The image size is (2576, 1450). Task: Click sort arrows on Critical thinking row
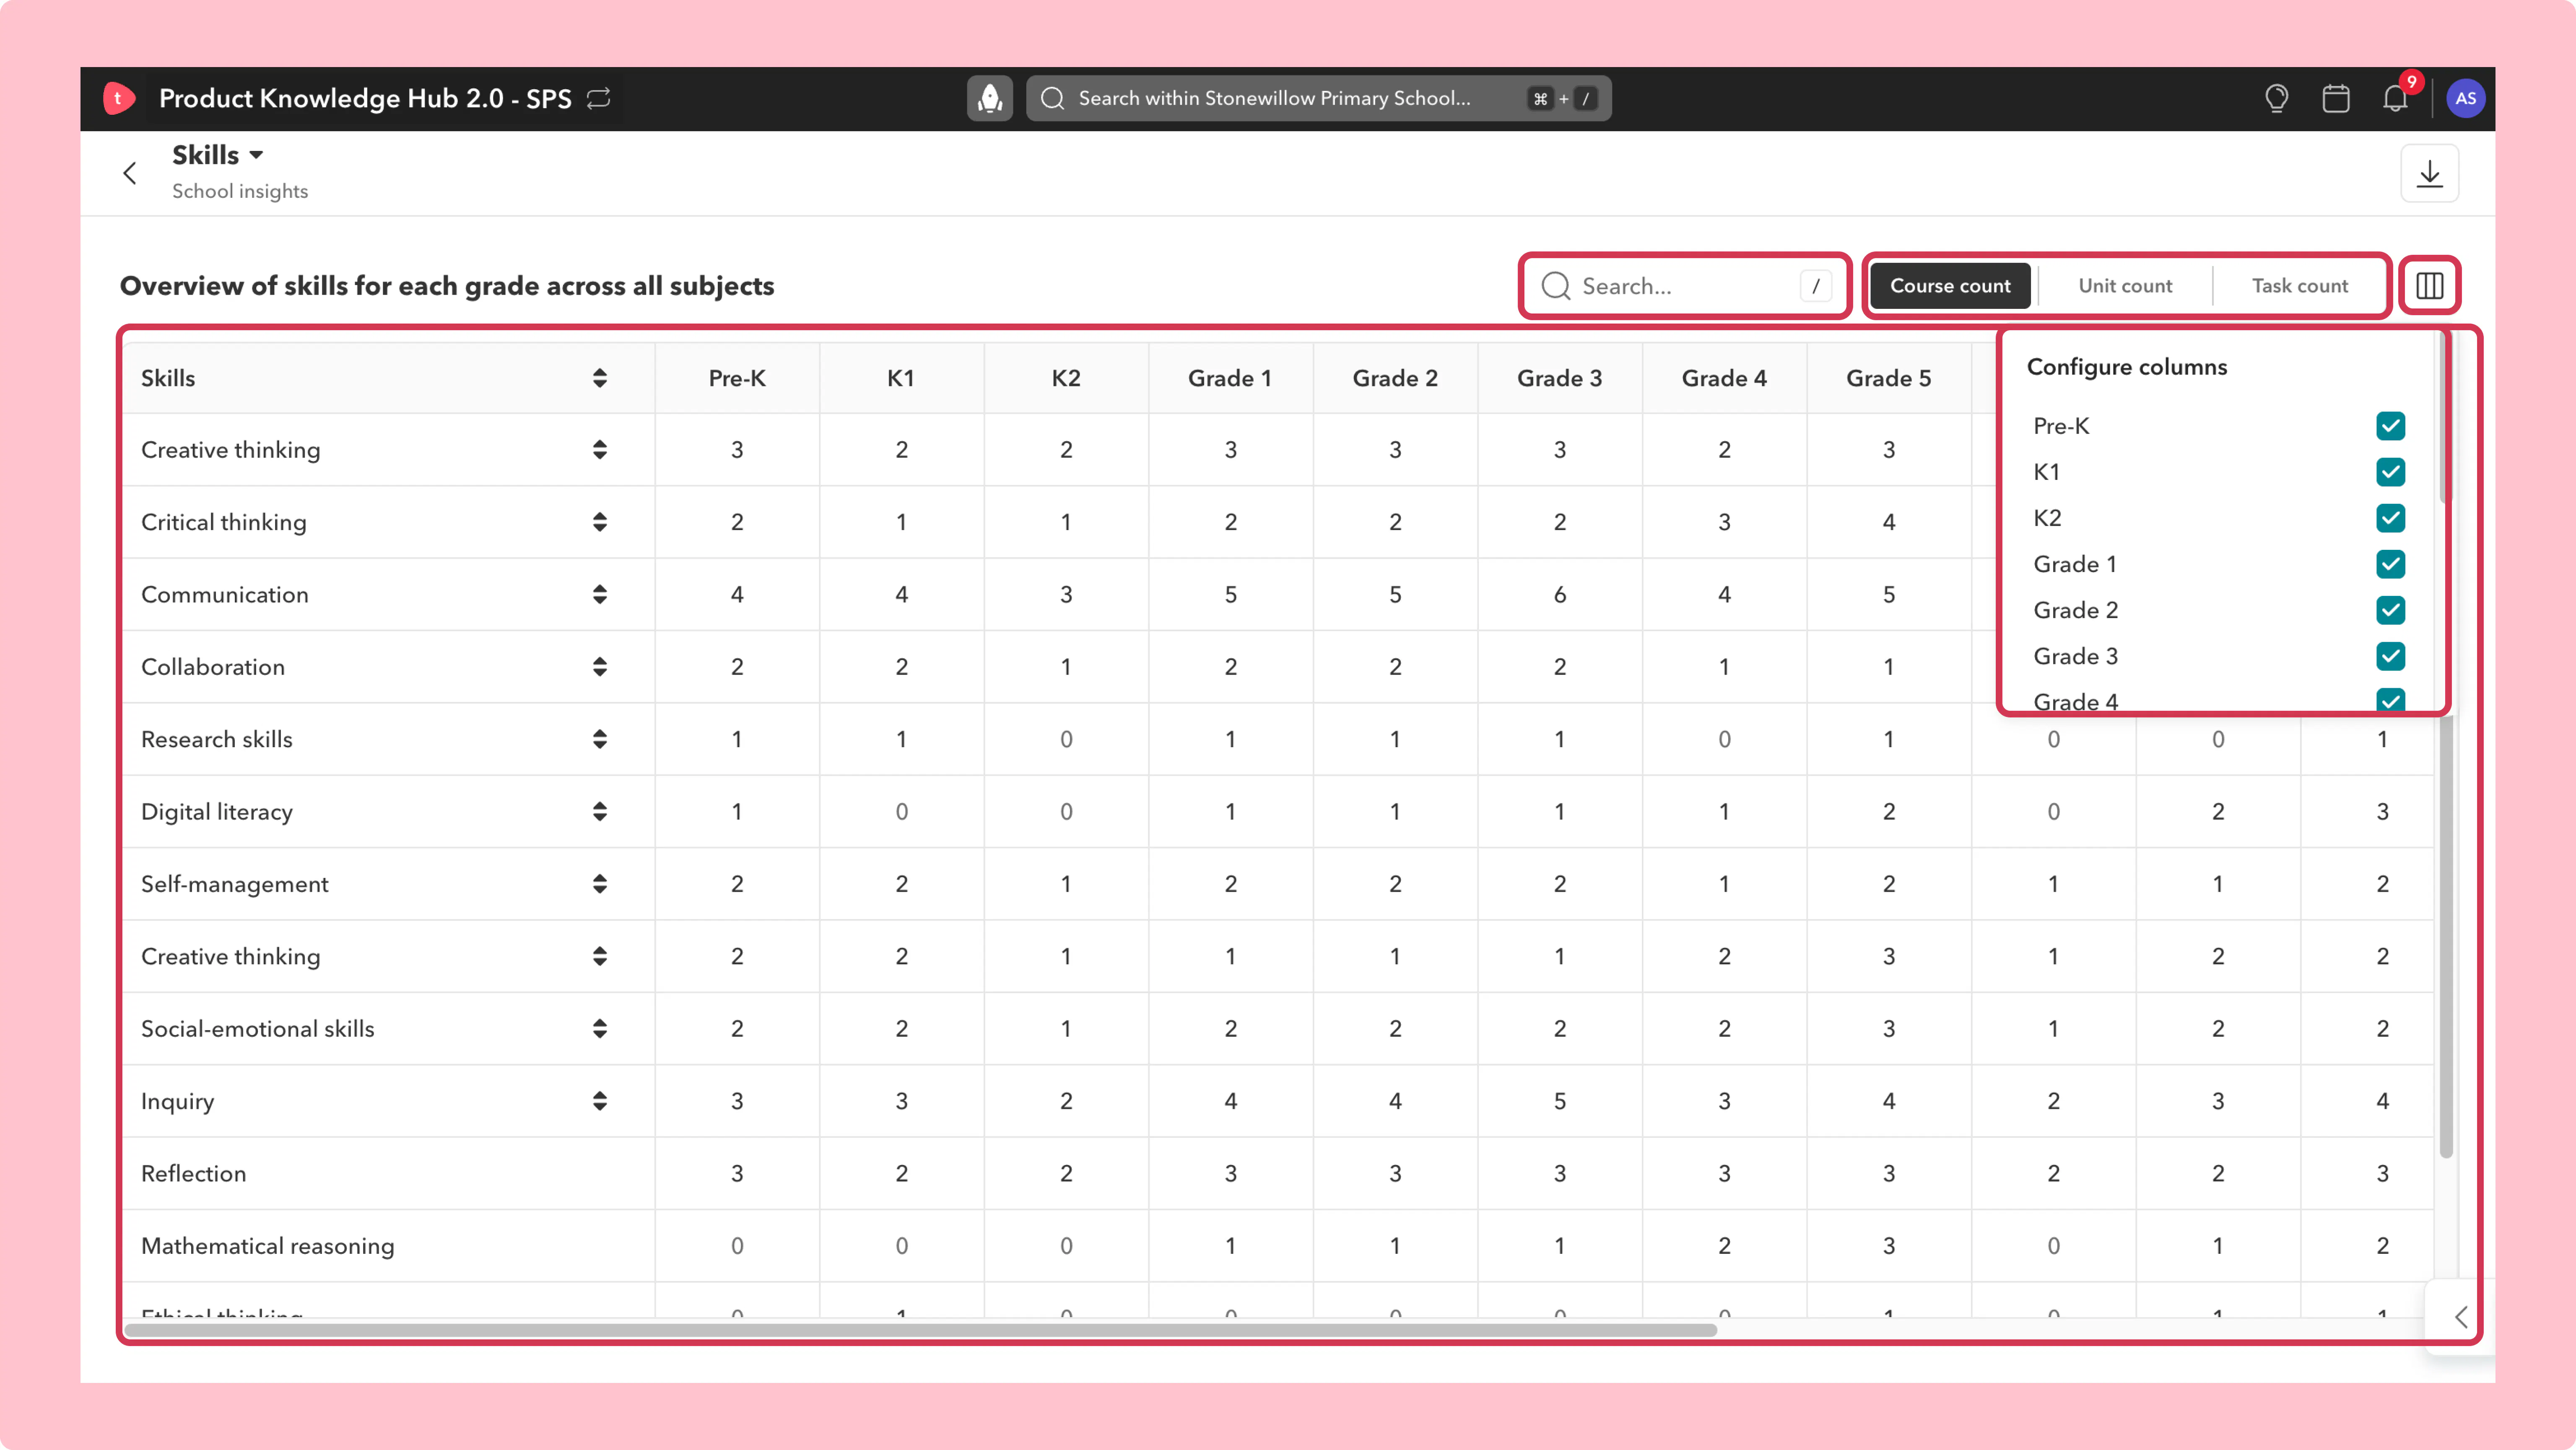pyautogui.click(x=600, y=522)
